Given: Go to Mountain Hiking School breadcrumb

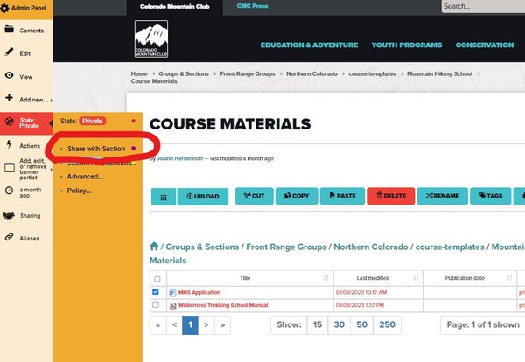Looking at the screenshot, I should click(439, 74).
